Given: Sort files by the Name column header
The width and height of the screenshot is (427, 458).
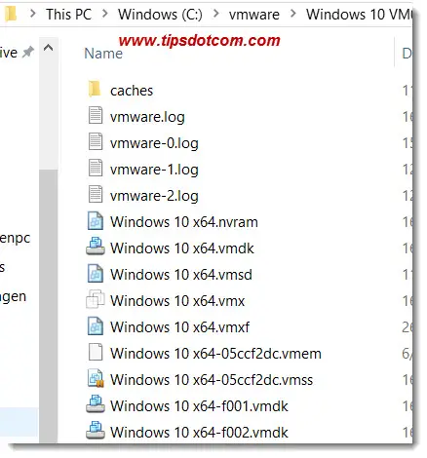Looking at the screenshot, I should (x=103, y=54).
